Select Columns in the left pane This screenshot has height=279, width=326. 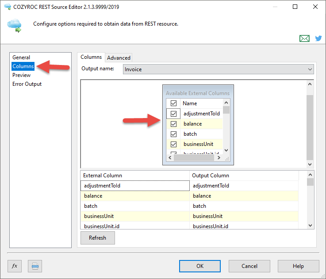pyautogui.click(x=23, y=66)
